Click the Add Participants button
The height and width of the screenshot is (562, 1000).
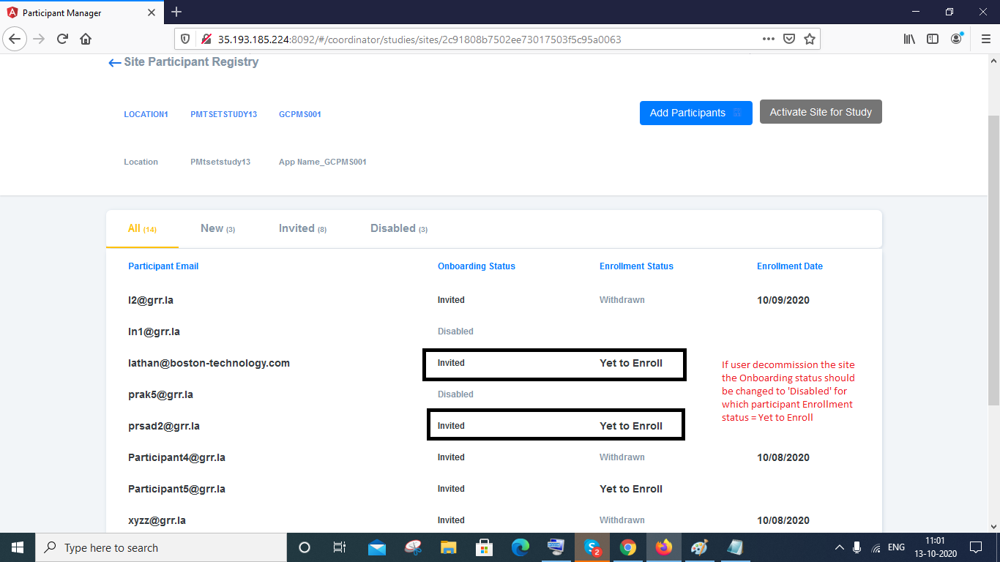[695, 113]
